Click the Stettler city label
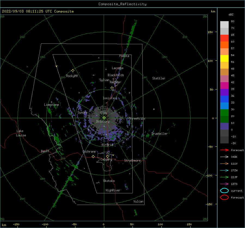Viewport: 245px width, 228px height. coord(159,78)
